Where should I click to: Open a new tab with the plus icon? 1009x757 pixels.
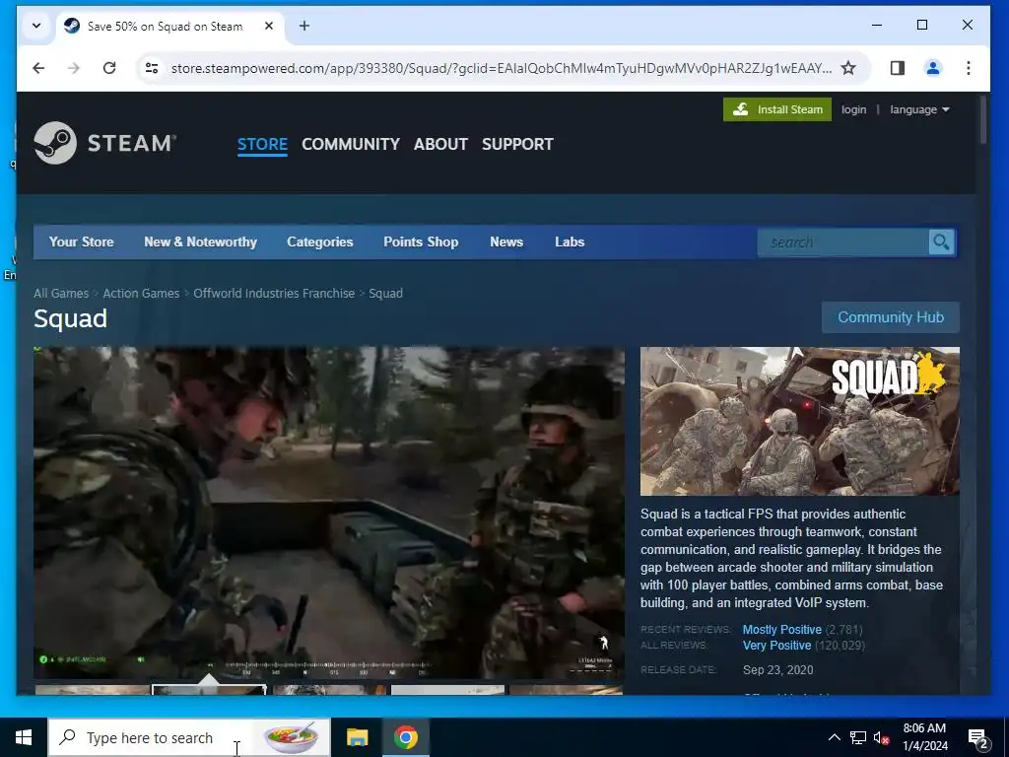tap(304, 26)
